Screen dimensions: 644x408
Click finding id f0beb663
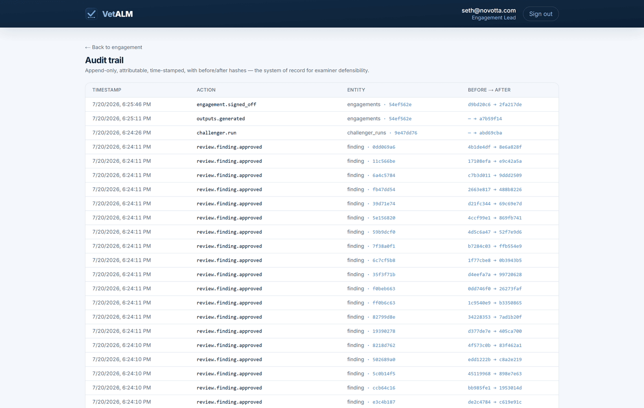tap(384, 289)
